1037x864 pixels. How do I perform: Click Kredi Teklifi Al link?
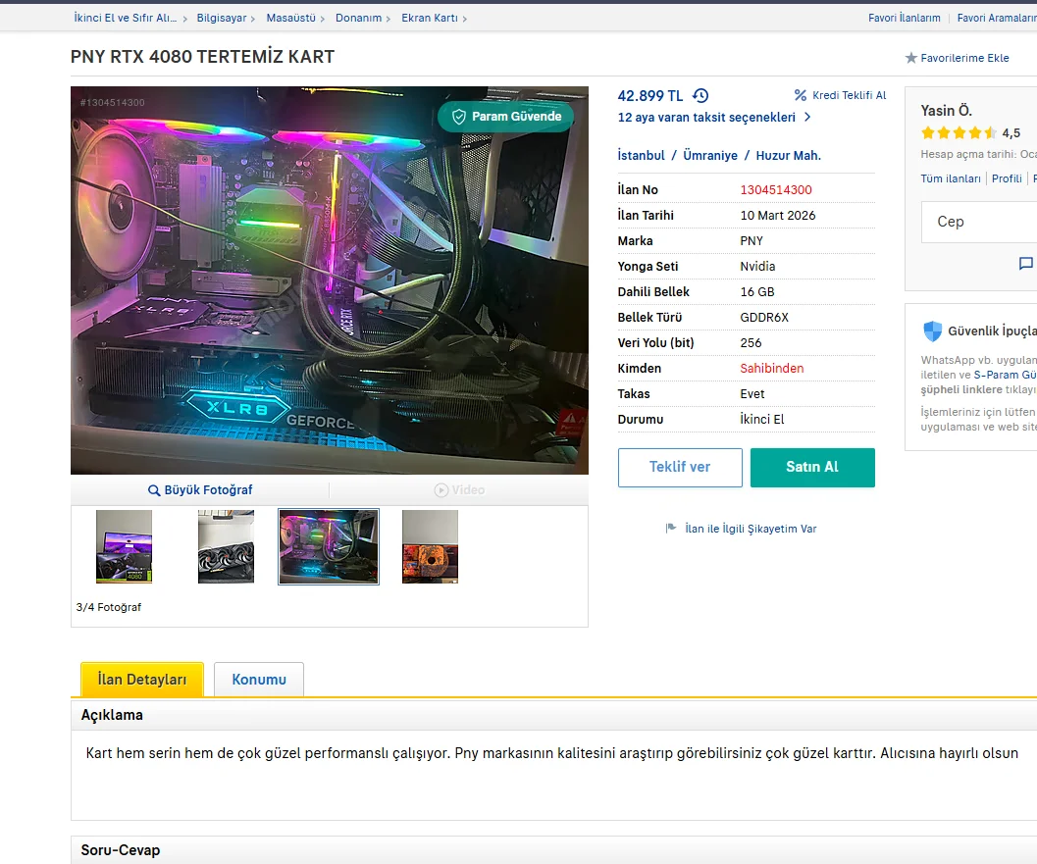(850, 95)
